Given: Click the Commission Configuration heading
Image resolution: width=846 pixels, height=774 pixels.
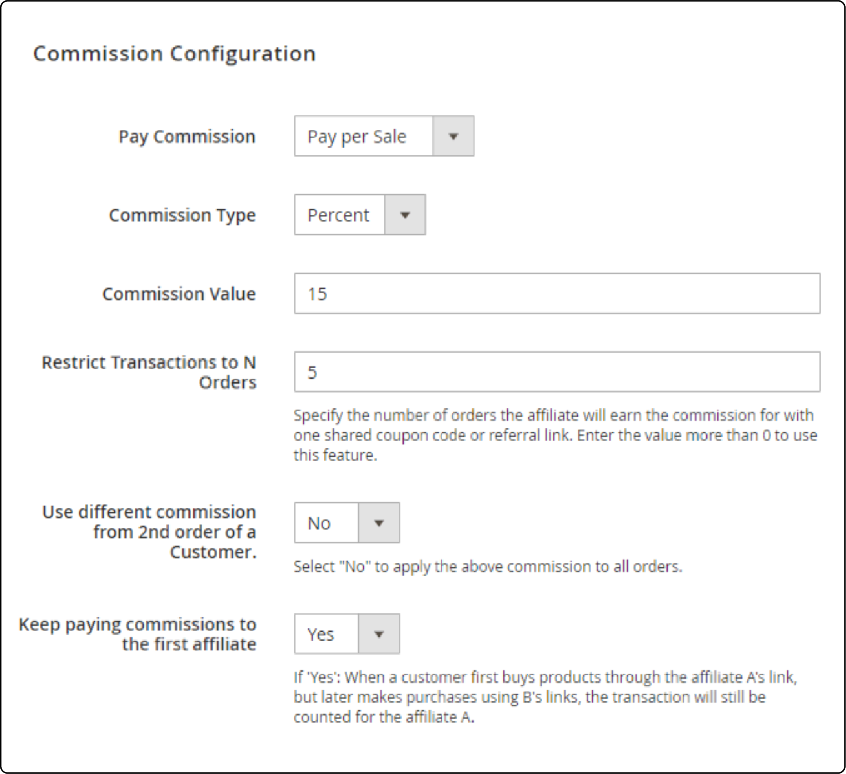Looking at the screenshot, I should [x=175, y=52].
